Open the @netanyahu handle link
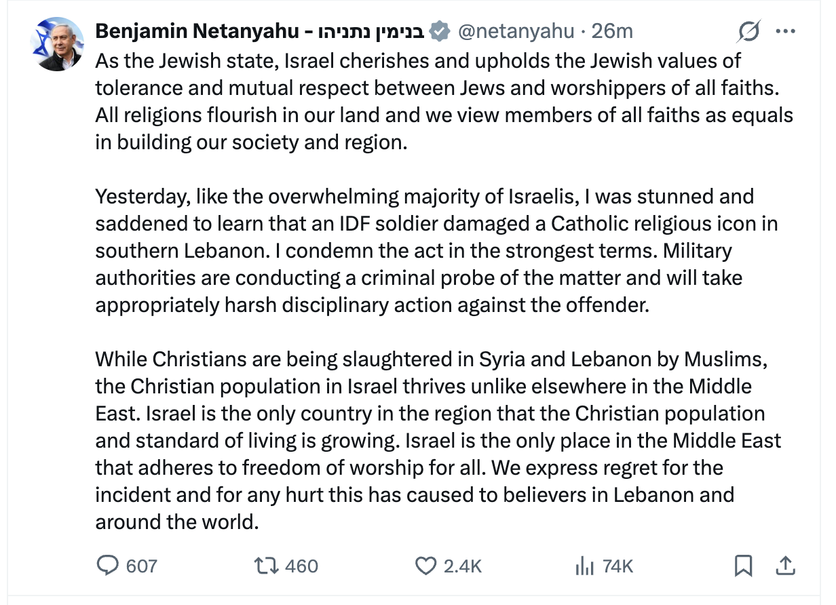The image size is (836, 605). [x=516, y=31]
